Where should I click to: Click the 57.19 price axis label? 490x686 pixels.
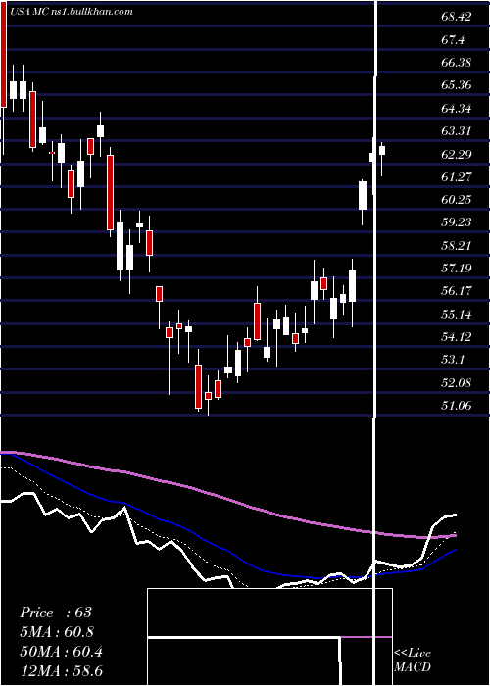coord(457,268)
